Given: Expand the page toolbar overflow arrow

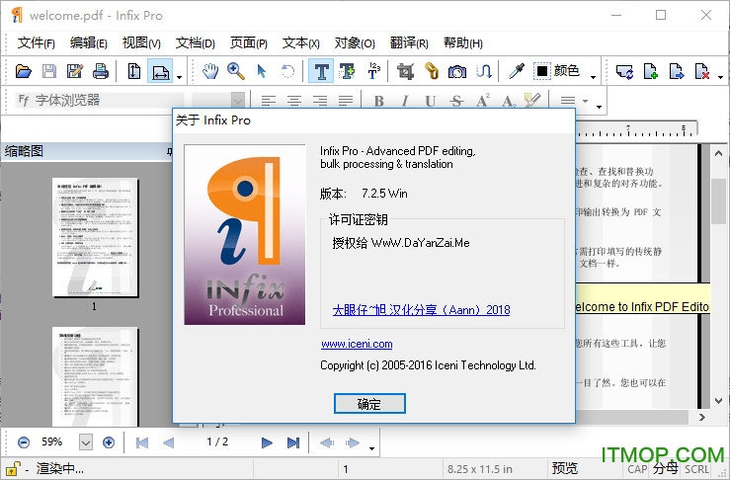Looking at the screenshot, I should click(721, 77).
